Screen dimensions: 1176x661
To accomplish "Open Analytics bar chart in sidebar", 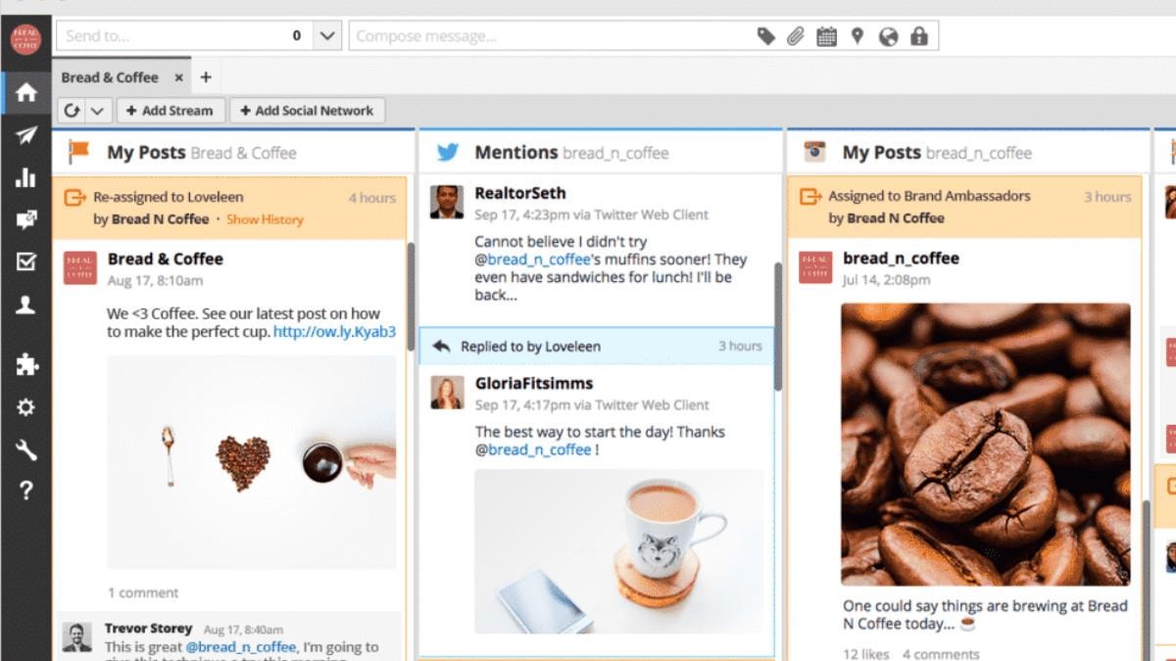I will (x=25, y=177).
